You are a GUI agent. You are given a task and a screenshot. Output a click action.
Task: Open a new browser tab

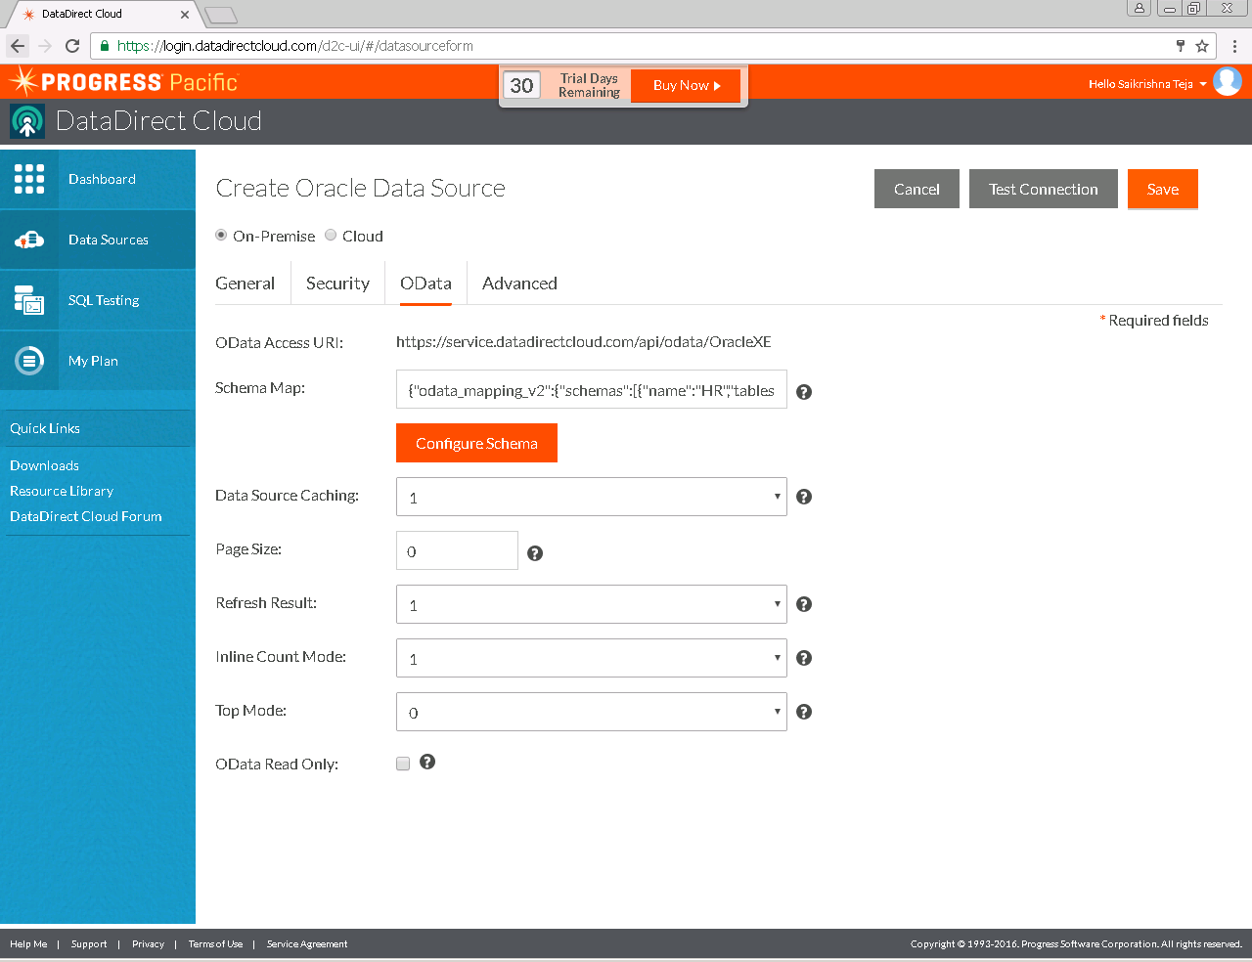pyautogui.click(x=221, y=15)
